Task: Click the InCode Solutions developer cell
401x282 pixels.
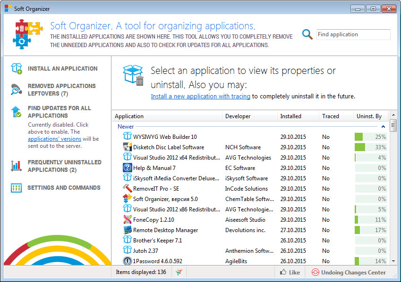Action: 246,189
